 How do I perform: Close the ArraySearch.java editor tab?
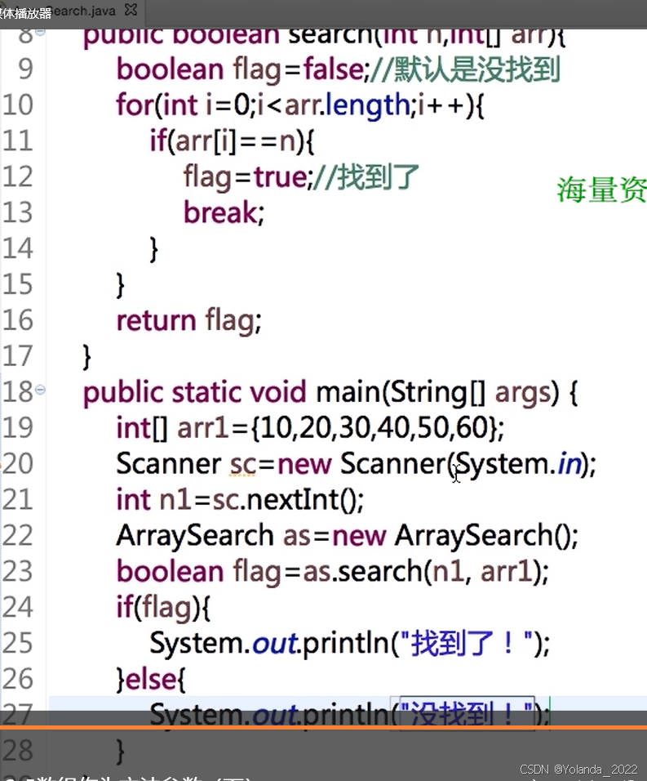click(131, 10)
